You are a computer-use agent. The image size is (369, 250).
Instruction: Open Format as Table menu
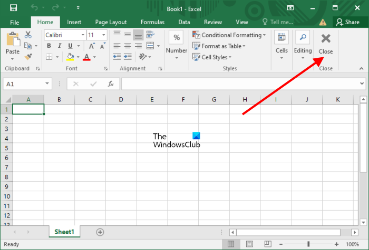click(x=219, y=46)
